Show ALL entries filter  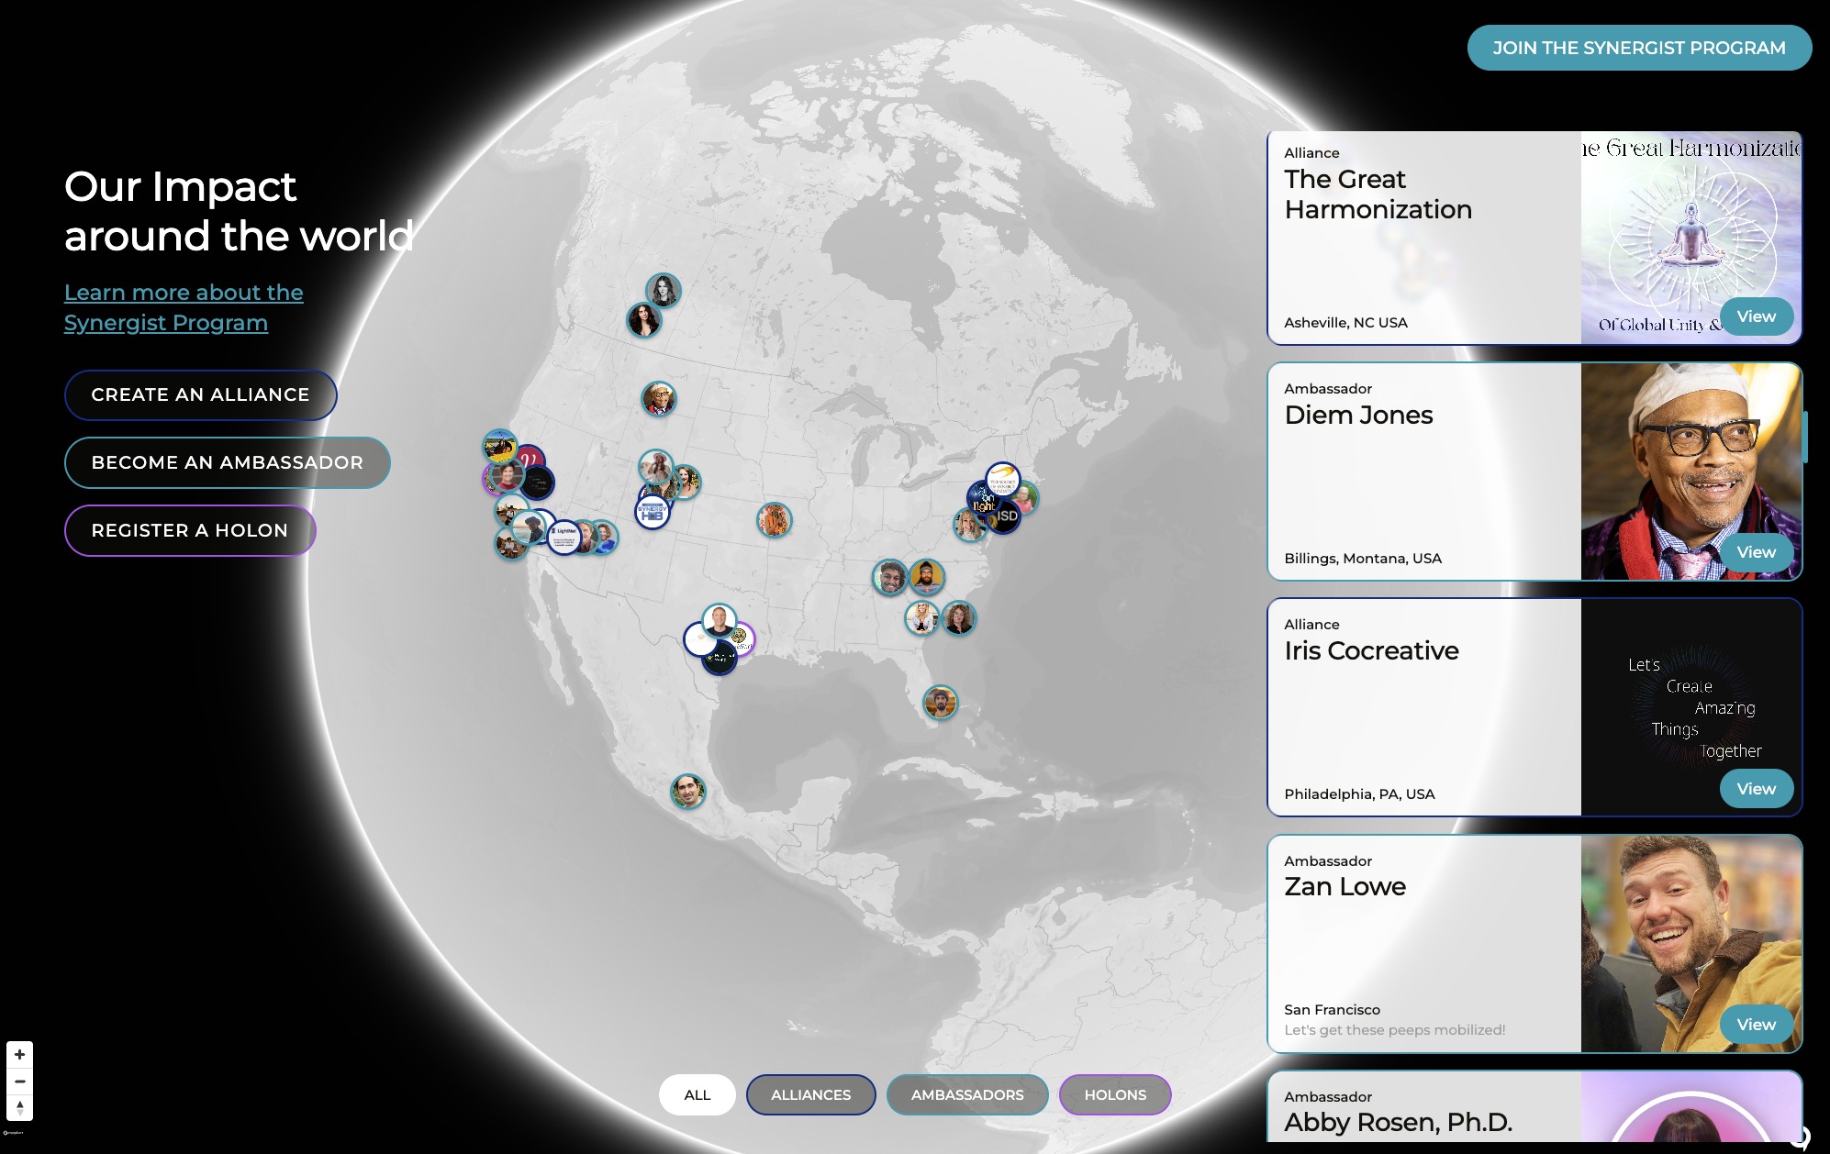697,1094
